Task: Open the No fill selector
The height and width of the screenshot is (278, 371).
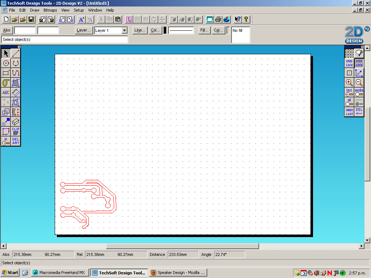Action: [x=240, y=35]
